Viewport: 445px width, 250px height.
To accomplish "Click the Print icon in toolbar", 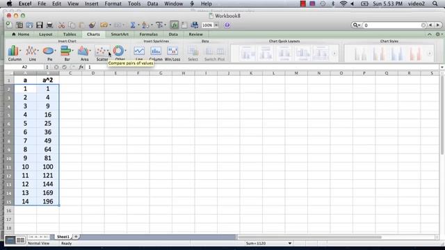I will [49, 25].
